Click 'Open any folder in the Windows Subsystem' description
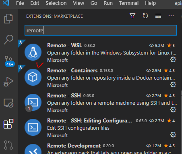Viewport: 182px width, 154px height. point(112,53)
